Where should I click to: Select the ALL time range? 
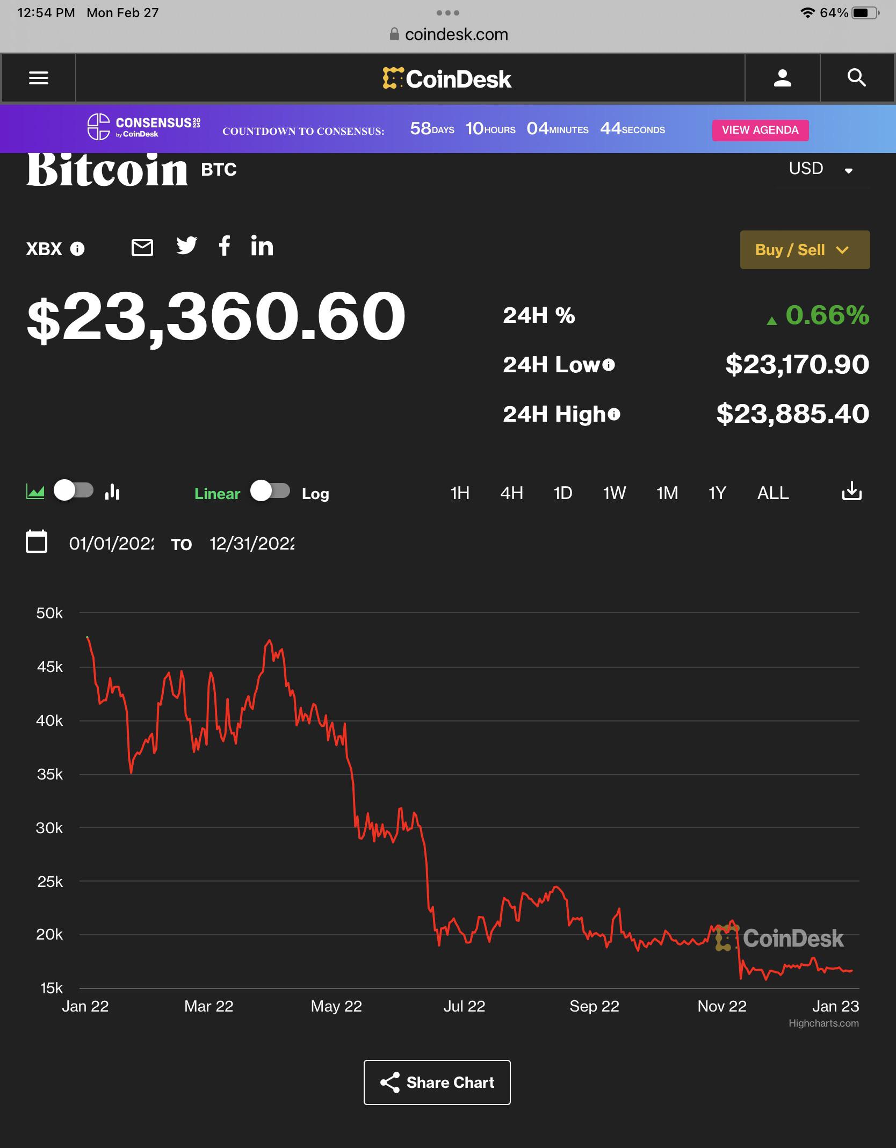coord(772,493)
